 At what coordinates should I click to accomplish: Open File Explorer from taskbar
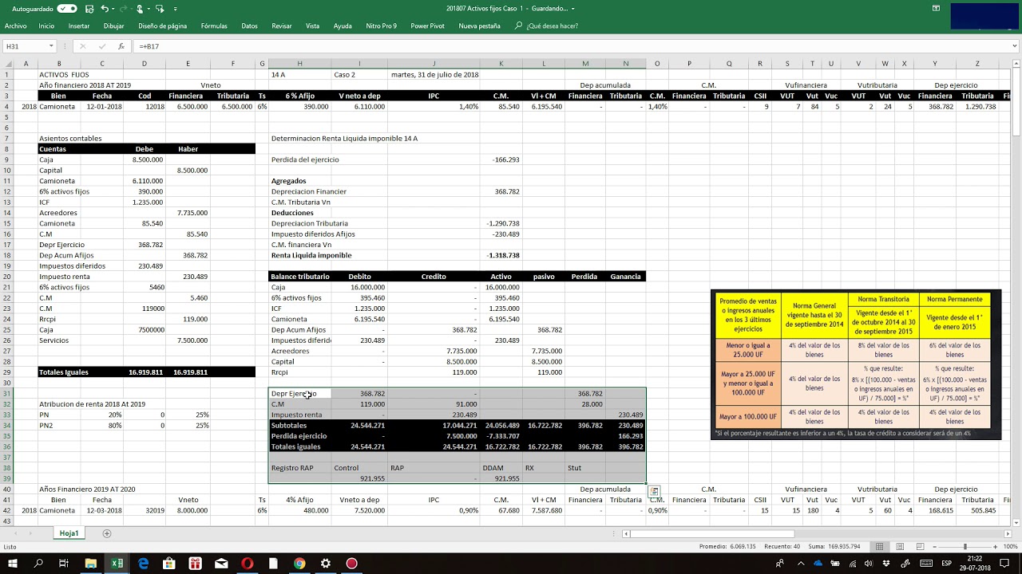pos(90,564)
